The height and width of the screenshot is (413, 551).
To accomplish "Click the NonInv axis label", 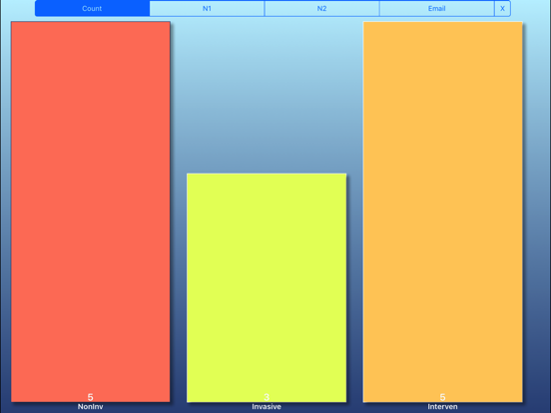I will [x=90, y=407].
